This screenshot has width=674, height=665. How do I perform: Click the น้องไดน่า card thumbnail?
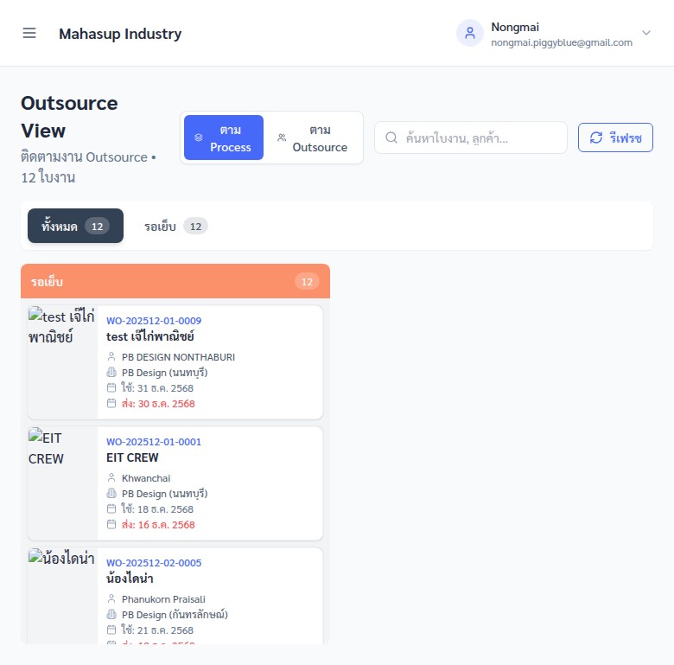click(x=62, y=596)
